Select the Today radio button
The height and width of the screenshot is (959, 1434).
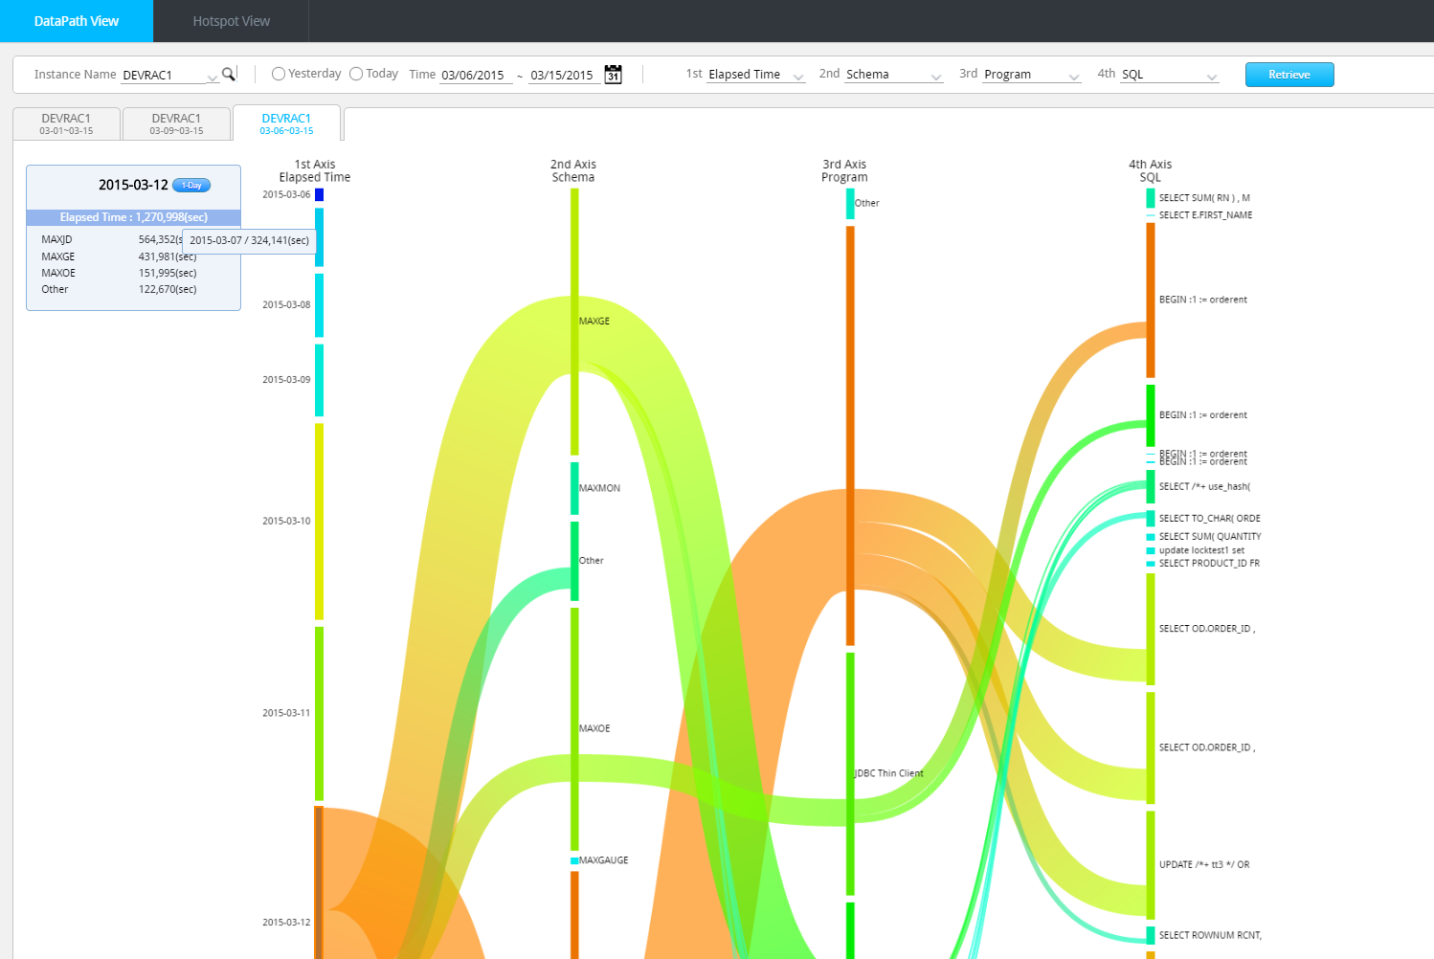point(356,74)
